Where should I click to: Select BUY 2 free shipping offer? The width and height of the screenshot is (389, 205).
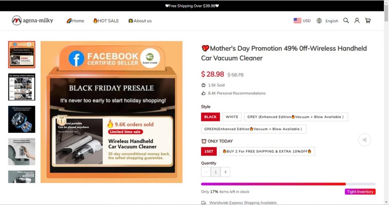coord(267,151)
